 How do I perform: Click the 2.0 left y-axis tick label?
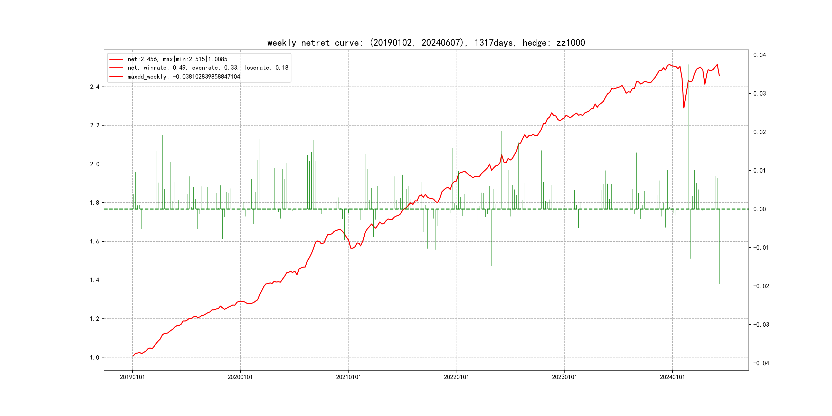(95, 164)
